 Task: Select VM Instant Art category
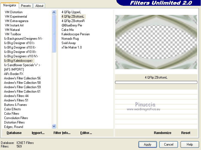[14, 25]
